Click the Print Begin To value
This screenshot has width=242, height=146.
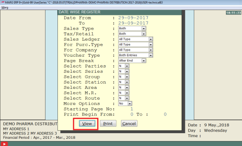click(165, 115)
